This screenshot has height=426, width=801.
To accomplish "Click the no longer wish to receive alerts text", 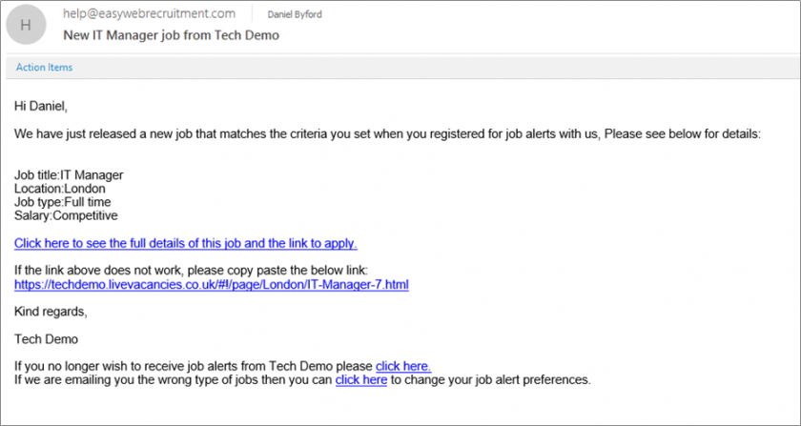I will coord(195,366).
